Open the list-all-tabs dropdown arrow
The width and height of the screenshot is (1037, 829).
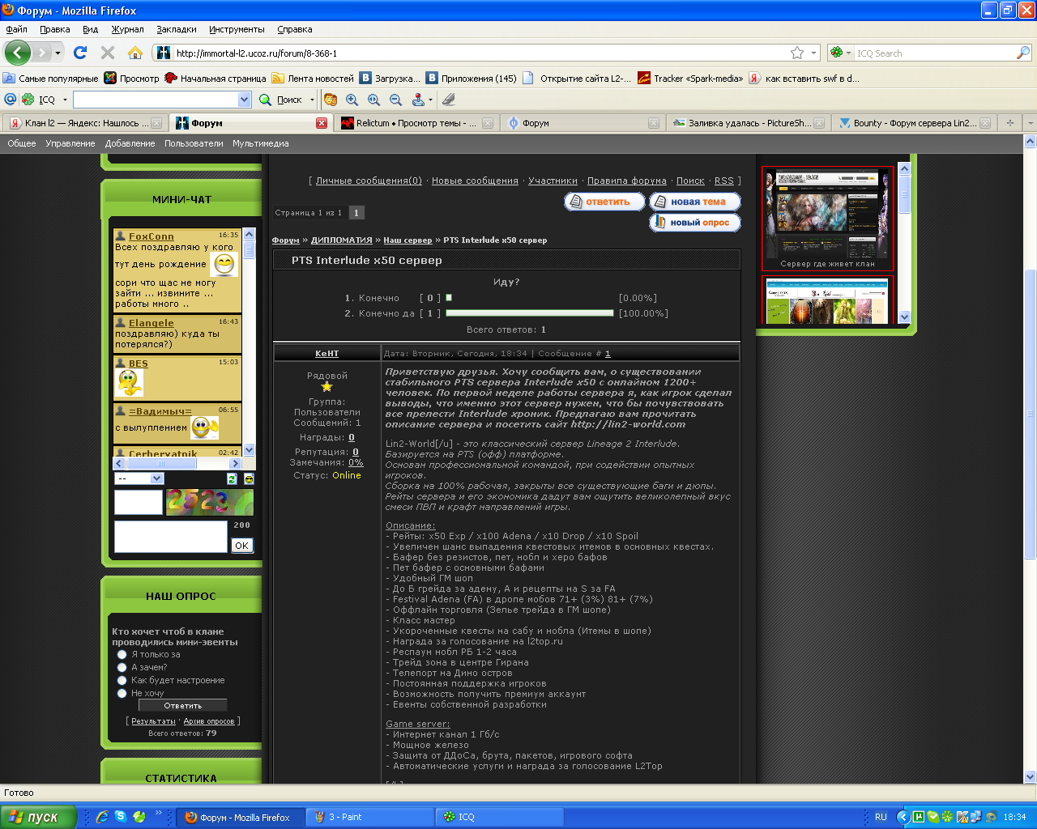point(1030,123)
